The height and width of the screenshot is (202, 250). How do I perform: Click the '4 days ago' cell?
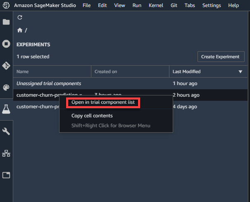tap(185, 107)
